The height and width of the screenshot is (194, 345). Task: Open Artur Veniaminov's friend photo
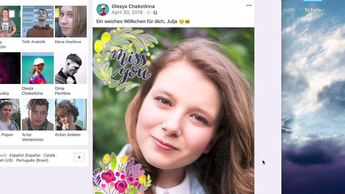point(38,115)
